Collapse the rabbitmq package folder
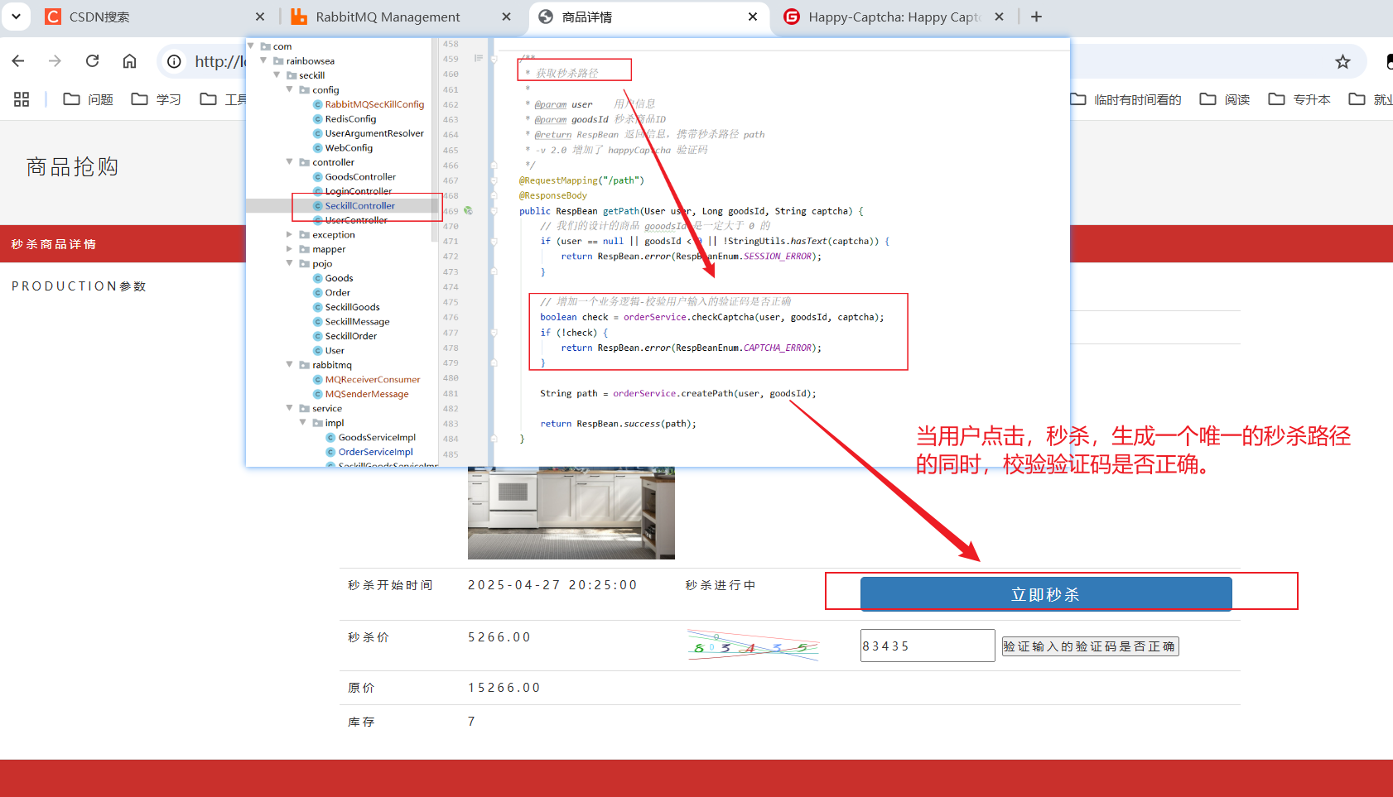This screenshot has width=1393, height=797. click(x=290, y=365)
